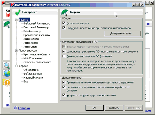Click the Kaspersky logo in the settings title bar
Viewport: 155px width, 115px height.
[x=13, y=5]
